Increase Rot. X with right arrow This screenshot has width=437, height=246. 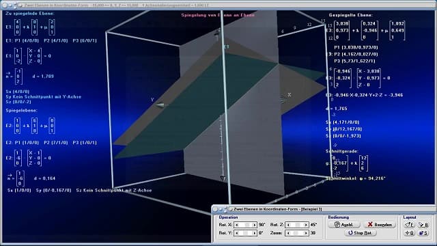click(x=254, y=225)
